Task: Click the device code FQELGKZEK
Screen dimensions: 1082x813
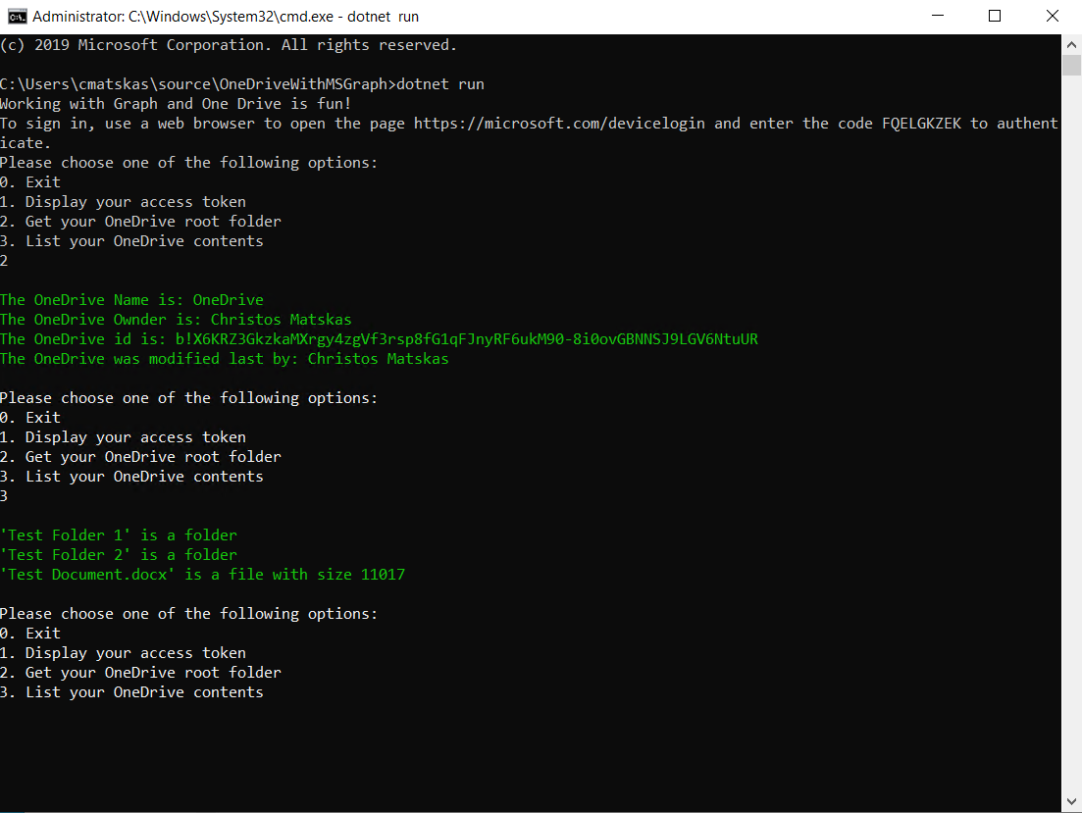Action: pos(921,124)
